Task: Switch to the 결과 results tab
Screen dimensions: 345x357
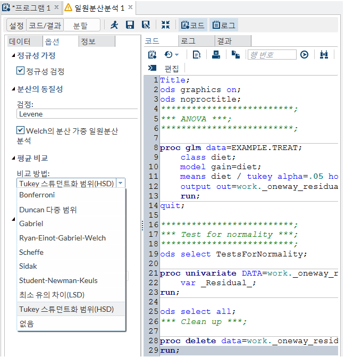Action: pyautogui.click(x=233, y=41)
